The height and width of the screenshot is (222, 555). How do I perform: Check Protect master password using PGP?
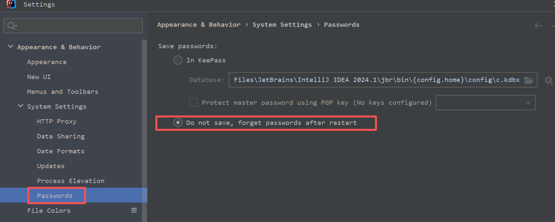click(x=194, y=102)
